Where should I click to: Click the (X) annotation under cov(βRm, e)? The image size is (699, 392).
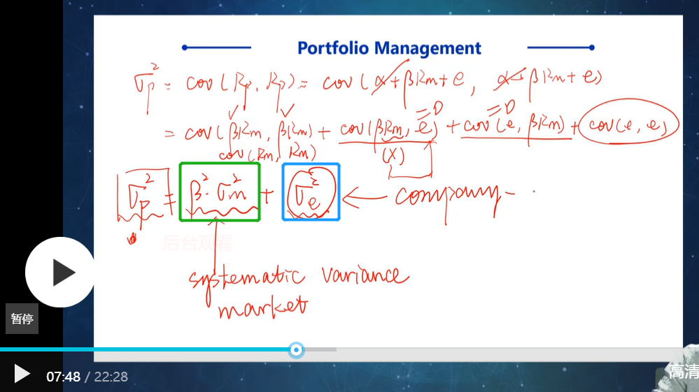click(393, 155)
